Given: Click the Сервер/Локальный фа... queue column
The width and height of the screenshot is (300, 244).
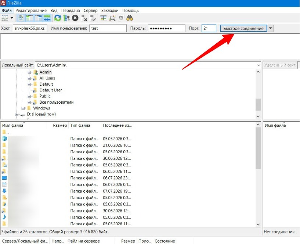Looking at the screenshot, I should tap(25, 241).
